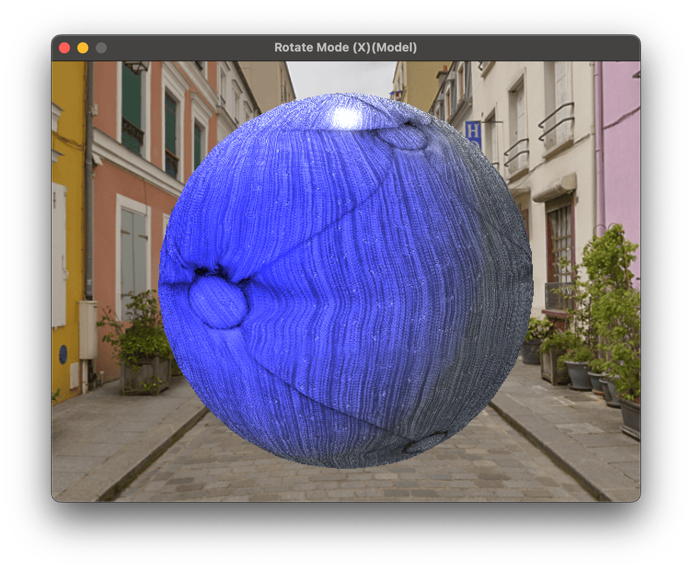This screenshot has height=570, width=692.
Task: Click the round bump on the sphere's left side
Action: (218, 303)
